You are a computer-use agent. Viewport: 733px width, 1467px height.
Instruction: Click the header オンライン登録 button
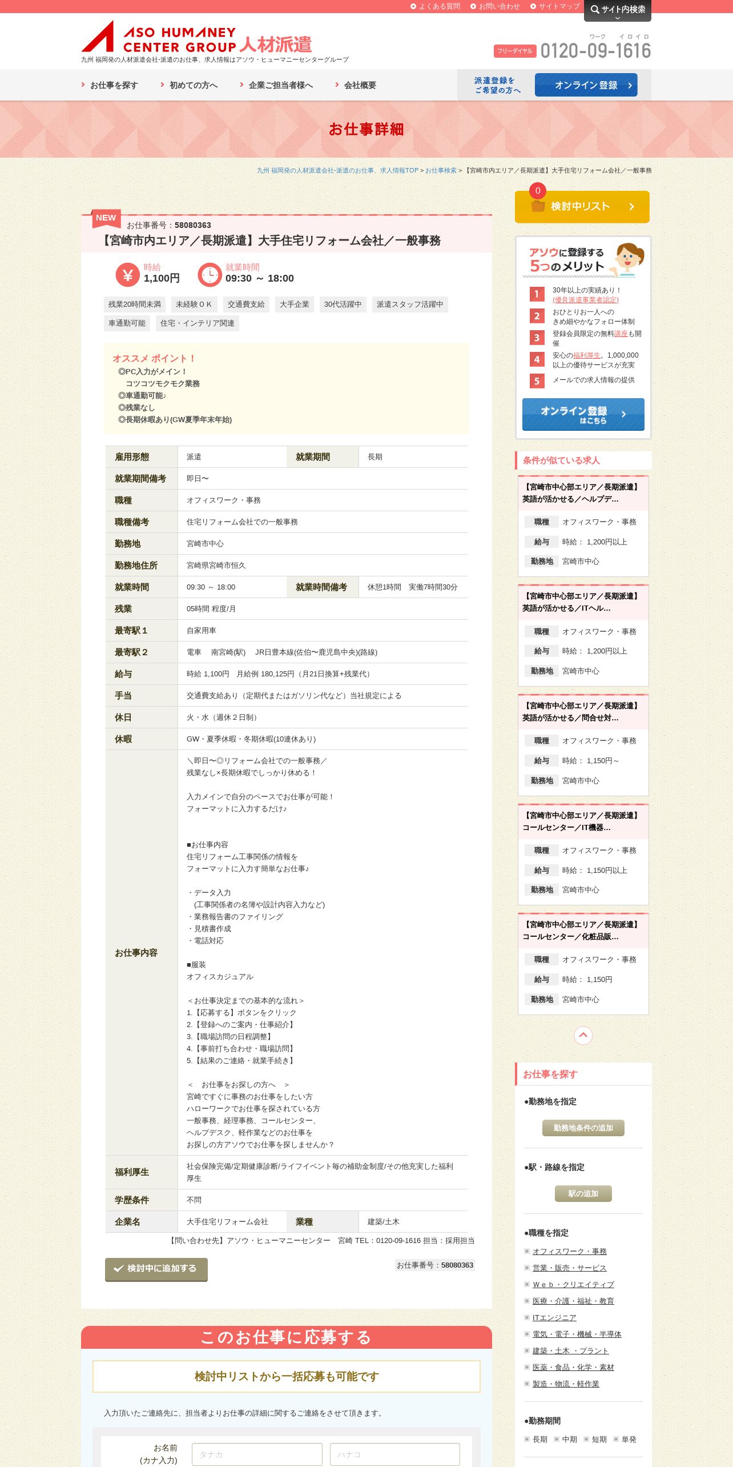coord(586,85)
